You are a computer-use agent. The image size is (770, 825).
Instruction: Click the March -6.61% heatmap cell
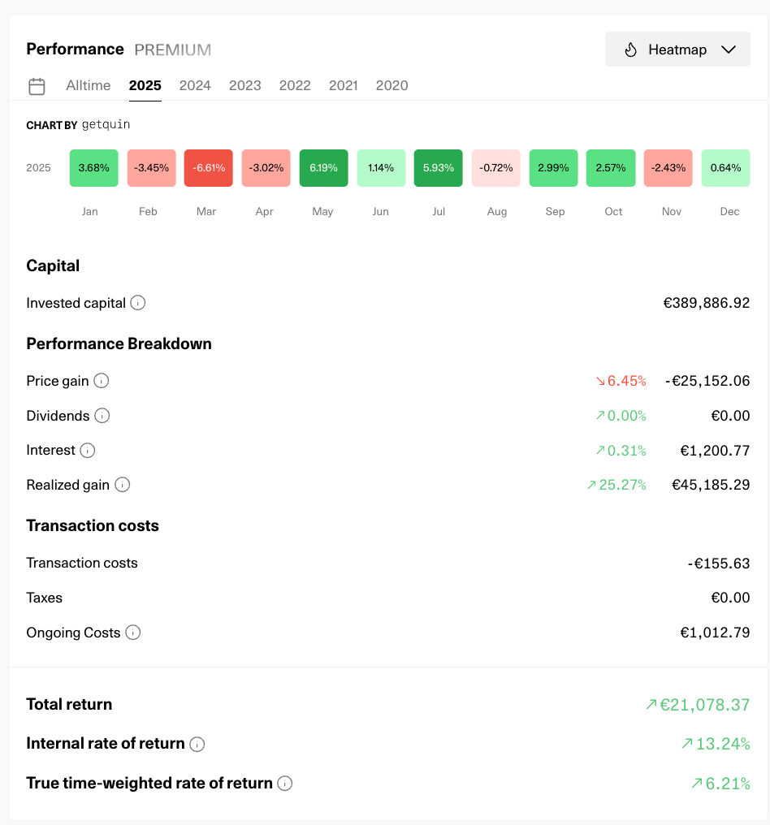tap(209, 168)
